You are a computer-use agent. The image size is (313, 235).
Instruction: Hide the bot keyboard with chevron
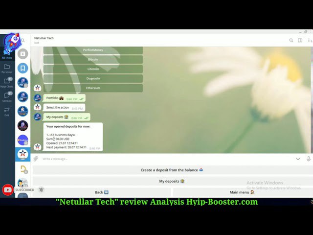pos(298,159)
